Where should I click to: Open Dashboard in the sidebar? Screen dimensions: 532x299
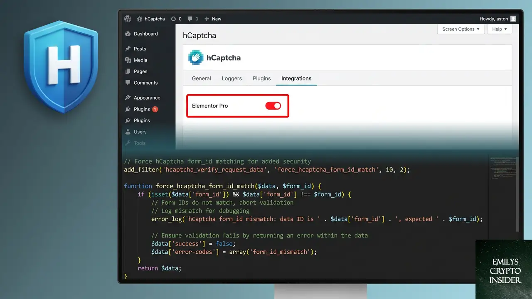click(x=146, y=34)
